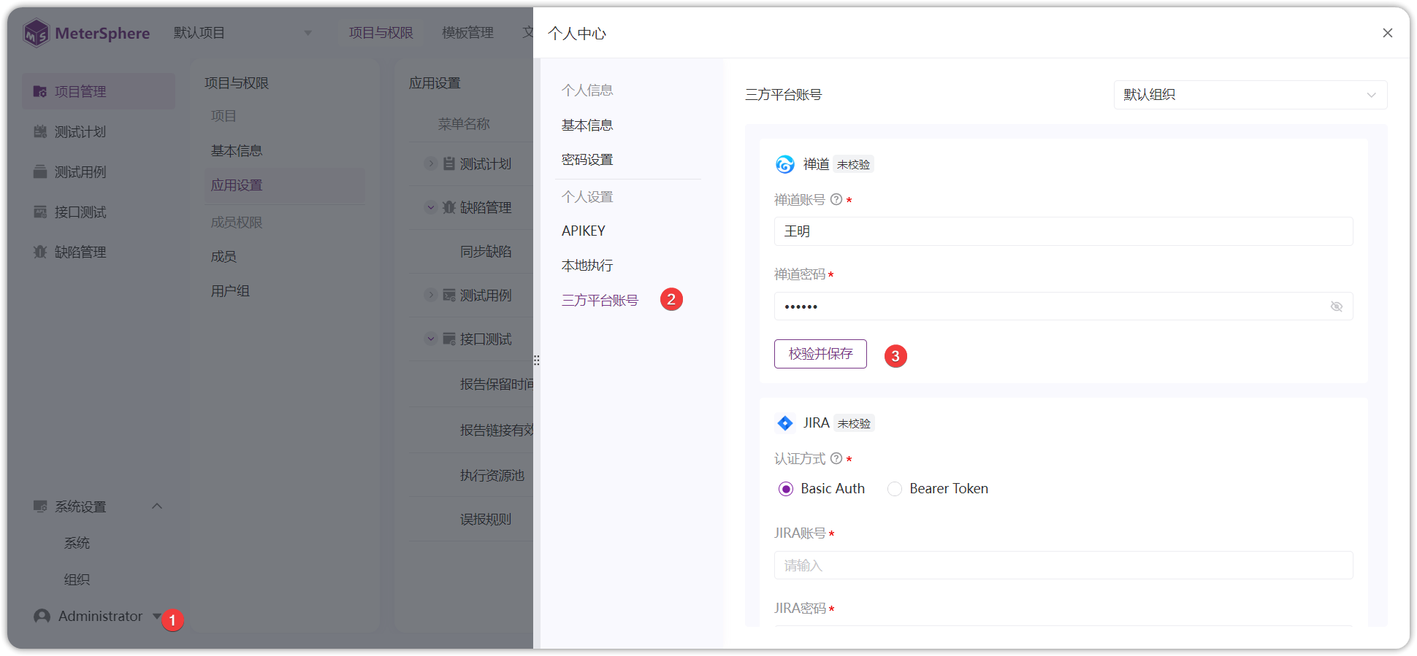Click the JIRA platform logo icon

pos(785,423)
